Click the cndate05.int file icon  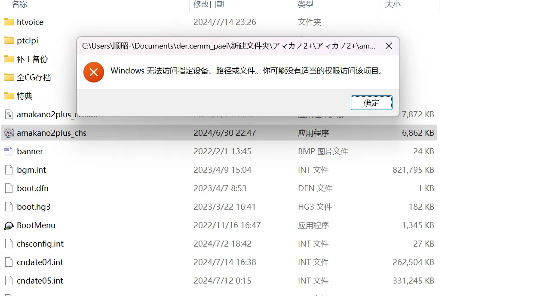click(9, 281)
